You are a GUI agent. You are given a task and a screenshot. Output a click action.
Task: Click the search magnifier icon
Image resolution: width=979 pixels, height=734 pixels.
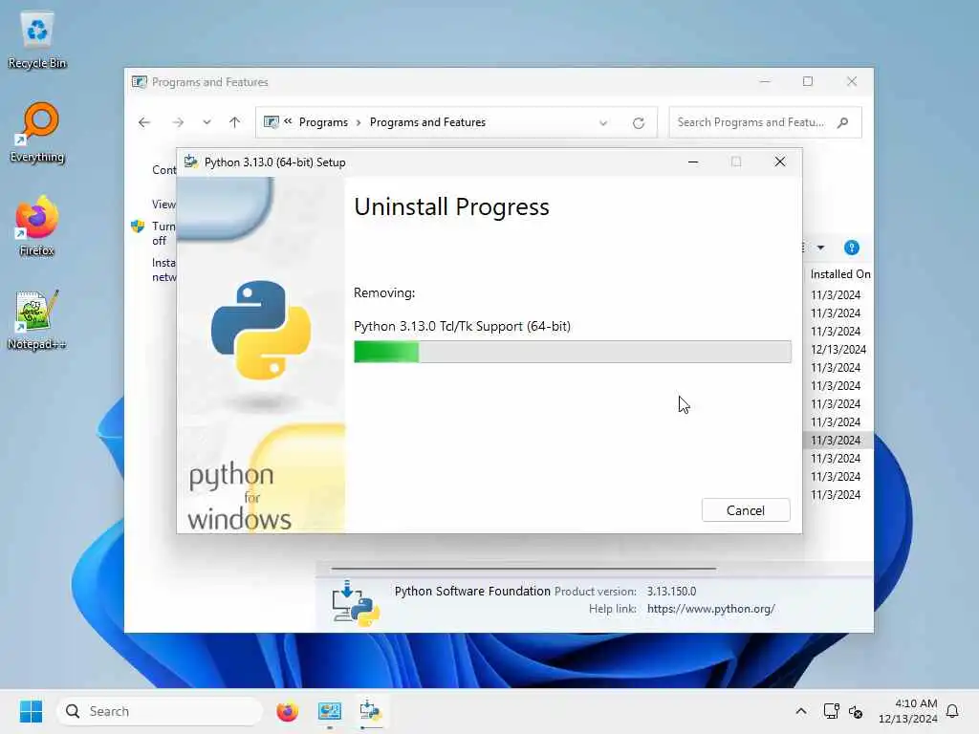pyautogui.click(x=843, y=122)
